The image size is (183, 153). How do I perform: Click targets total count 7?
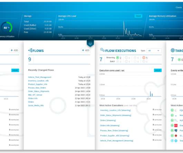point(172,60)
